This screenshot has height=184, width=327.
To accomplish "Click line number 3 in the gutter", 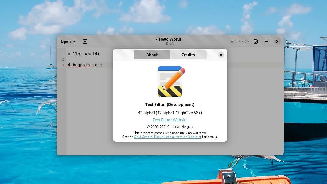I will [63, 65].
